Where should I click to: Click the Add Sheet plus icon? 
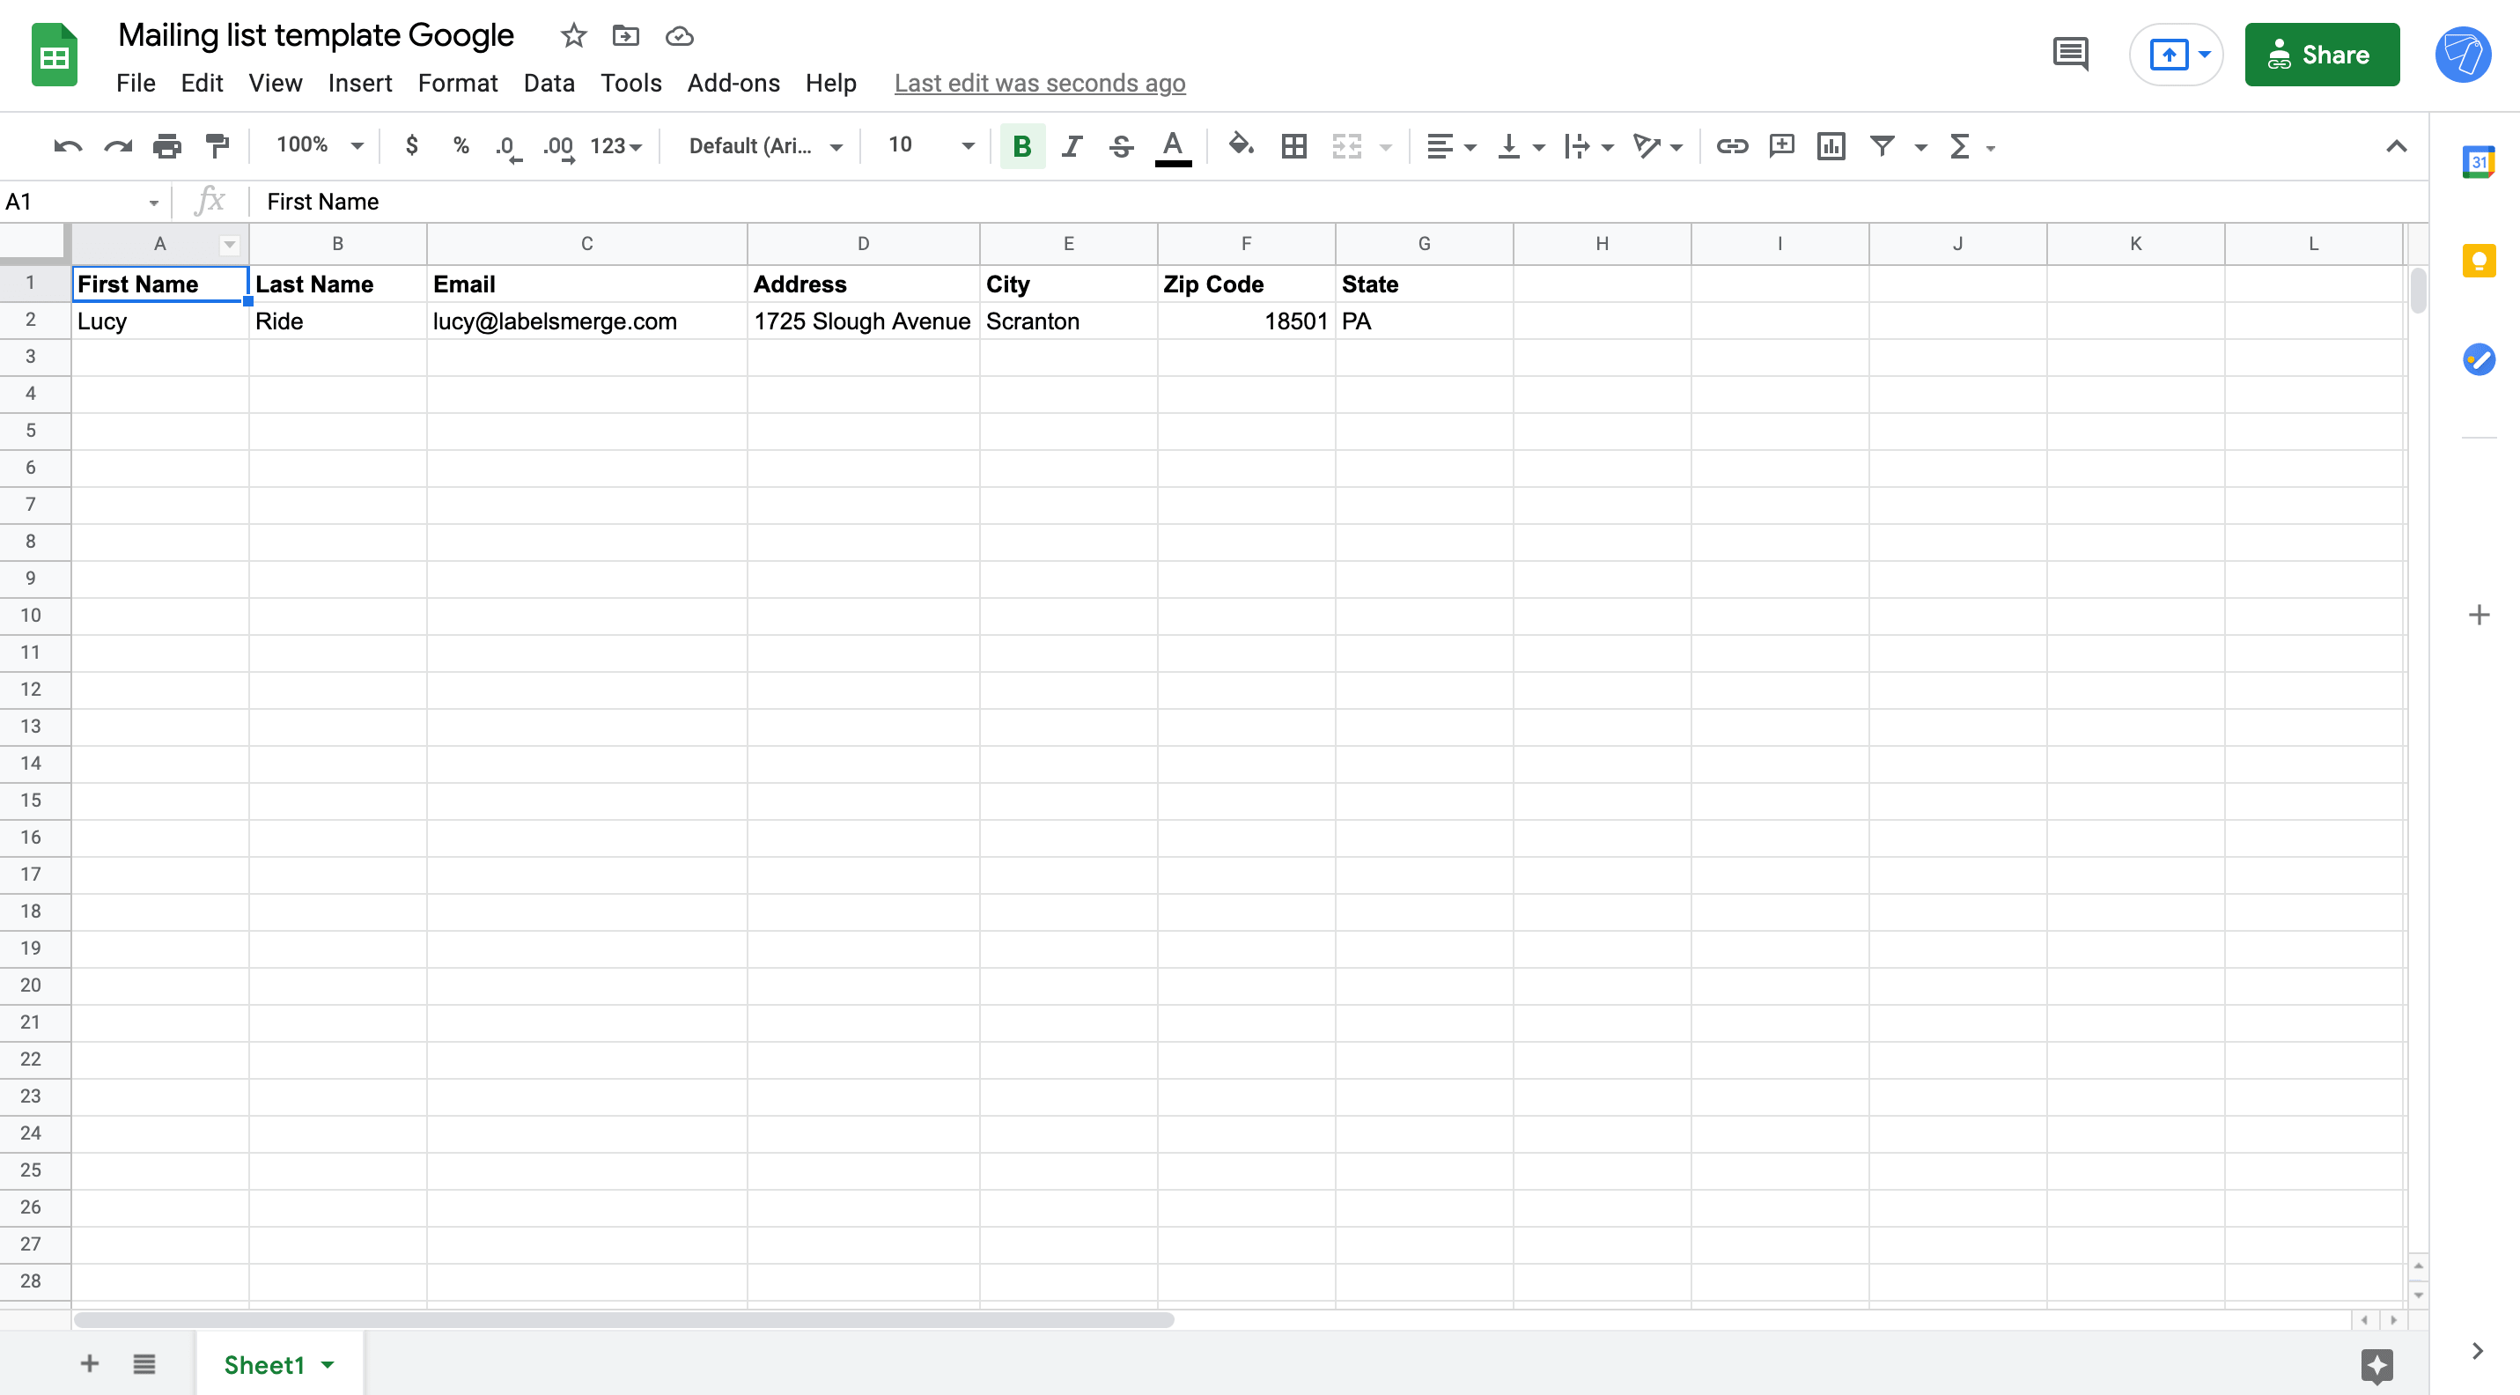[87, 1364]
